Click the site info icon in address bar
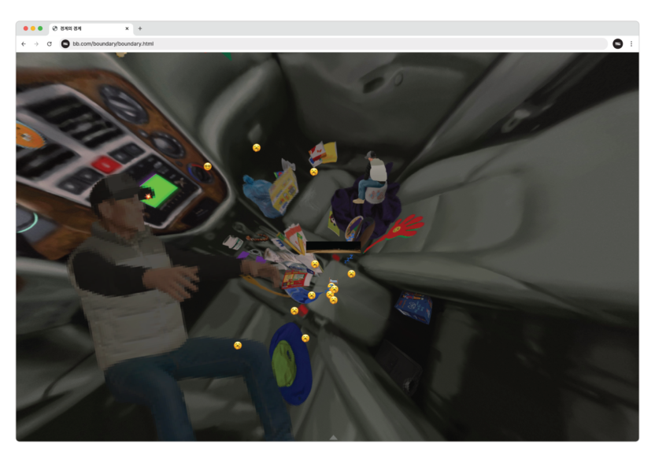 (65, 44)
